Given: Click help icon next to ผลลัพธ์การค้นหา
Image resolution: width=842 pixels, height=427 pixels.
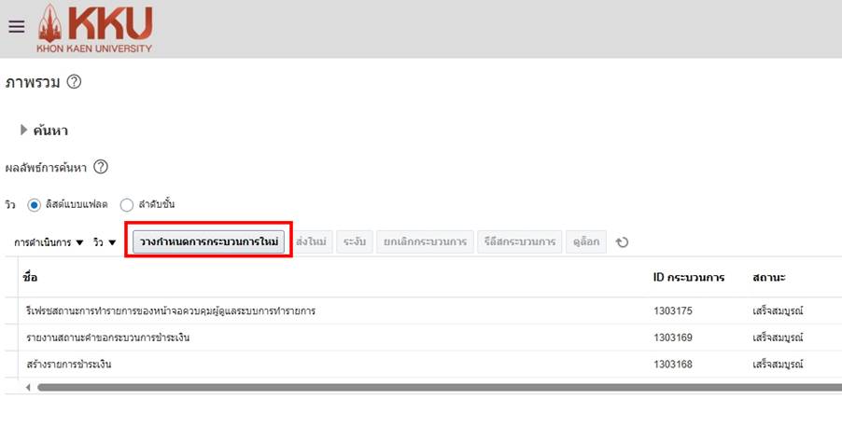Looking at the screenshot, I should click(101, 168).
